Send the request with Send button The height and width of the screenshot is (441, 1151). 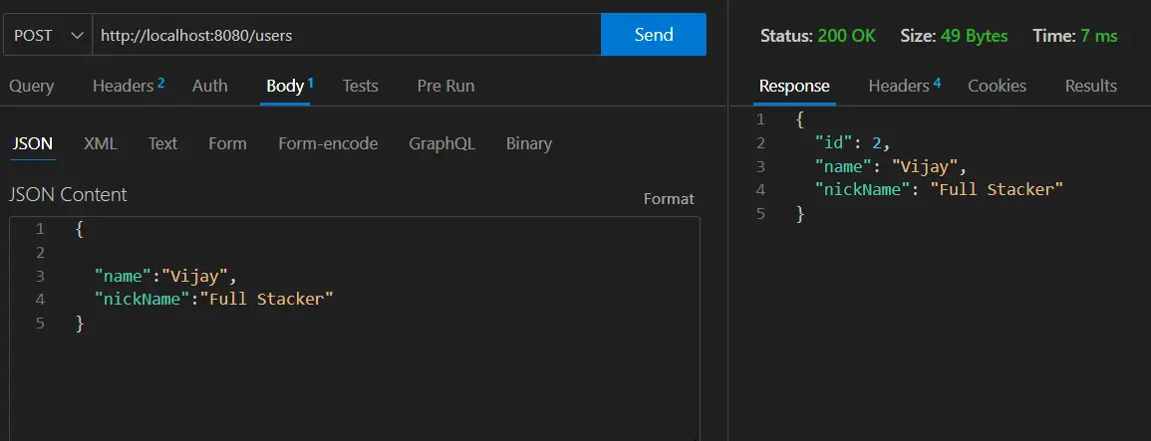tap(654, 35)
